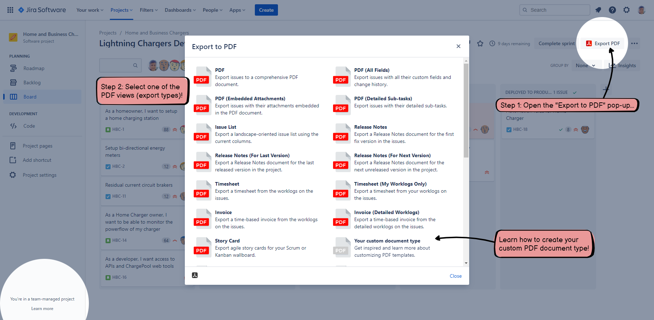The height and width of the screenshot is (320, 654).
Task: Click Home and Business Chargers breadcrumb
Action: click(157, 33)
